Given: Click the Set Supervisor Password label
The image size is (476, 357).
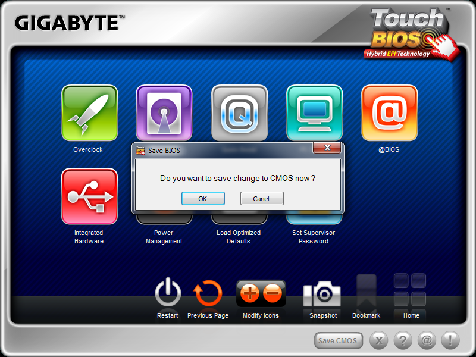Looking at the screenshot, I should [314, 237].
